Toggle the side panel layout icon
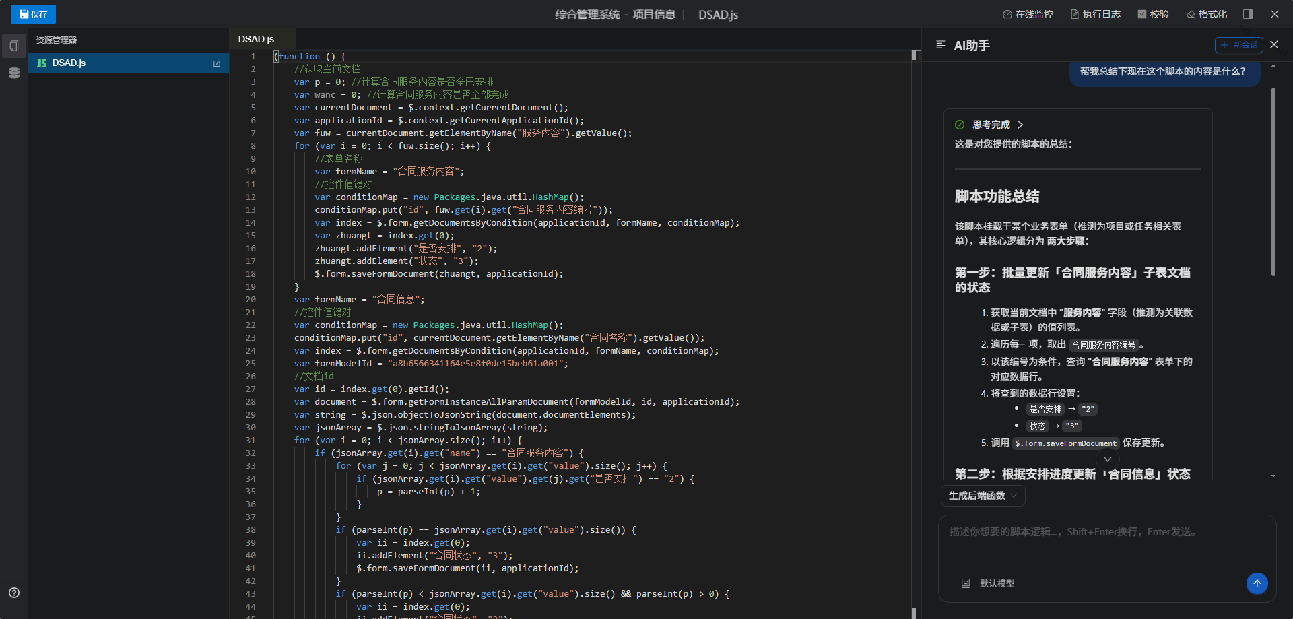 point(1248,14)
